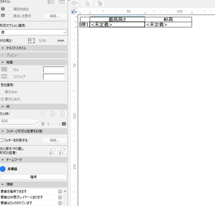
Task: Select the 棟1 row label cell
Action: pos(85,25)
